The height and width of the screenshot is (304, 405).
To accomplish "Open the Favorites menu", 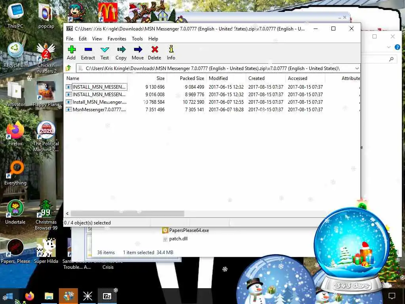I will pyautogui.click(x=117, y=39).
